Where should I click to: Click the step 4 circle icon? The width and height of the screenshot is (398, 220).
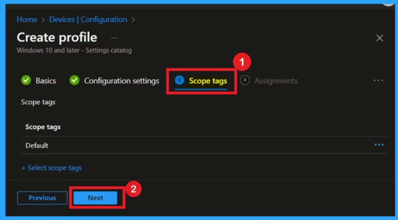(245, 80)
